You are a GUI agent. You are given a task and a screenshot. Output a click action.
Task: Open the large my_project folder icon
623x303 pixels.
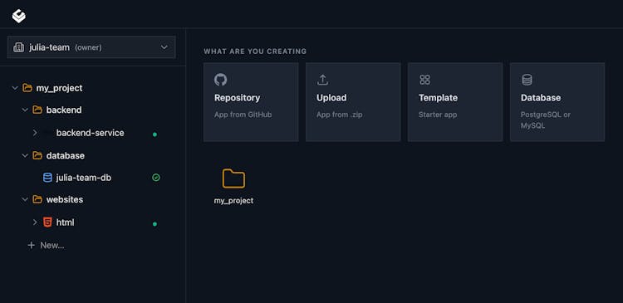pos(233,178)
